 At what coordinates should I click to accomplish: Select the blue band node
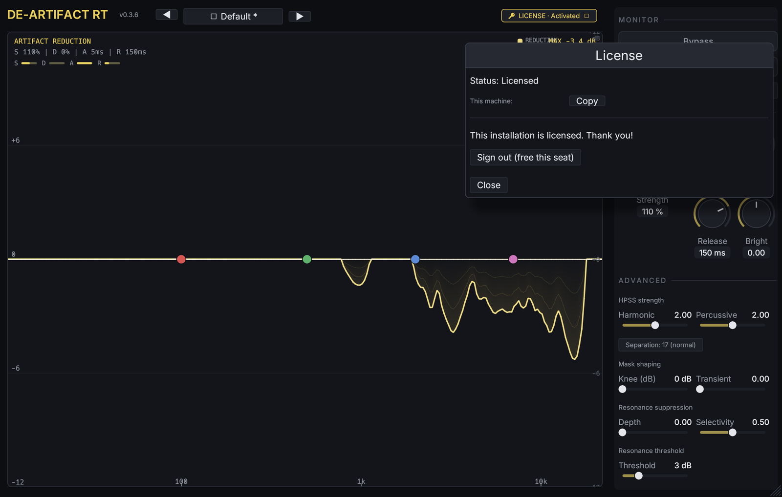coord(415,259)
